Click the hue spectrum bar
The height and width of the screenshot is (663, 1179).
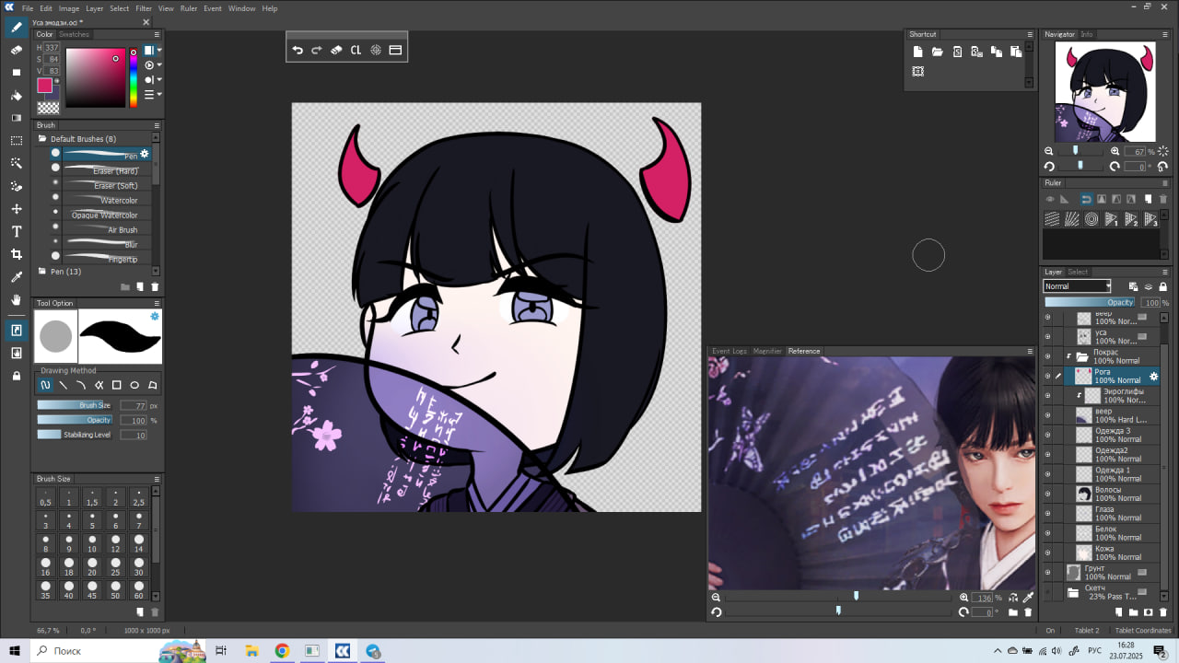[x=134, y=78]
